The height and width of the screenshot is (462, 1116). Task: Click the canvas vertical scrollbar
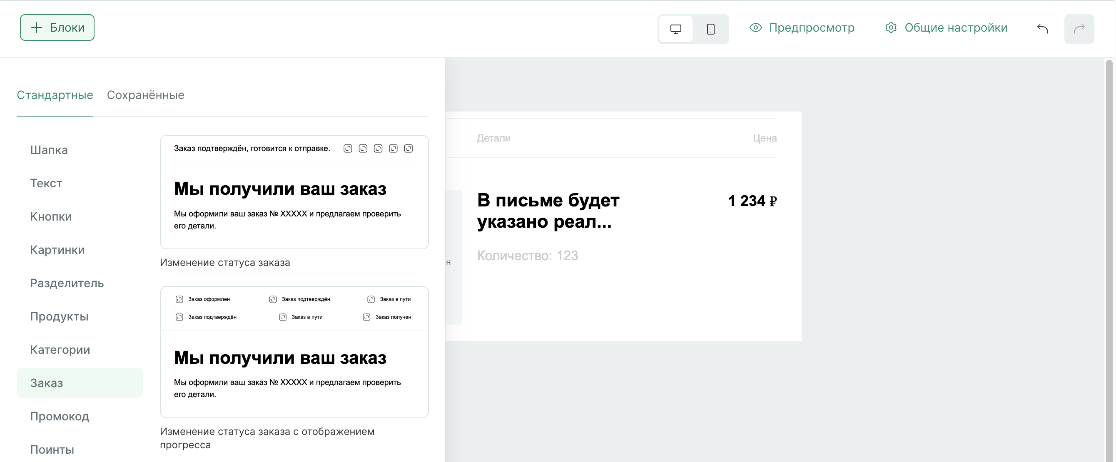[1109, 260]
